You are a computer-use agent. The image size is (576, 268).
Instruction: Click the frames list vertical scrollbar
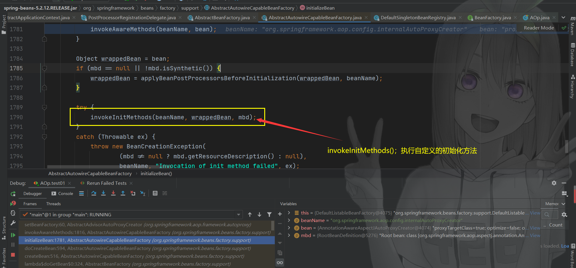pyautogui.click(x=273, y=226)
